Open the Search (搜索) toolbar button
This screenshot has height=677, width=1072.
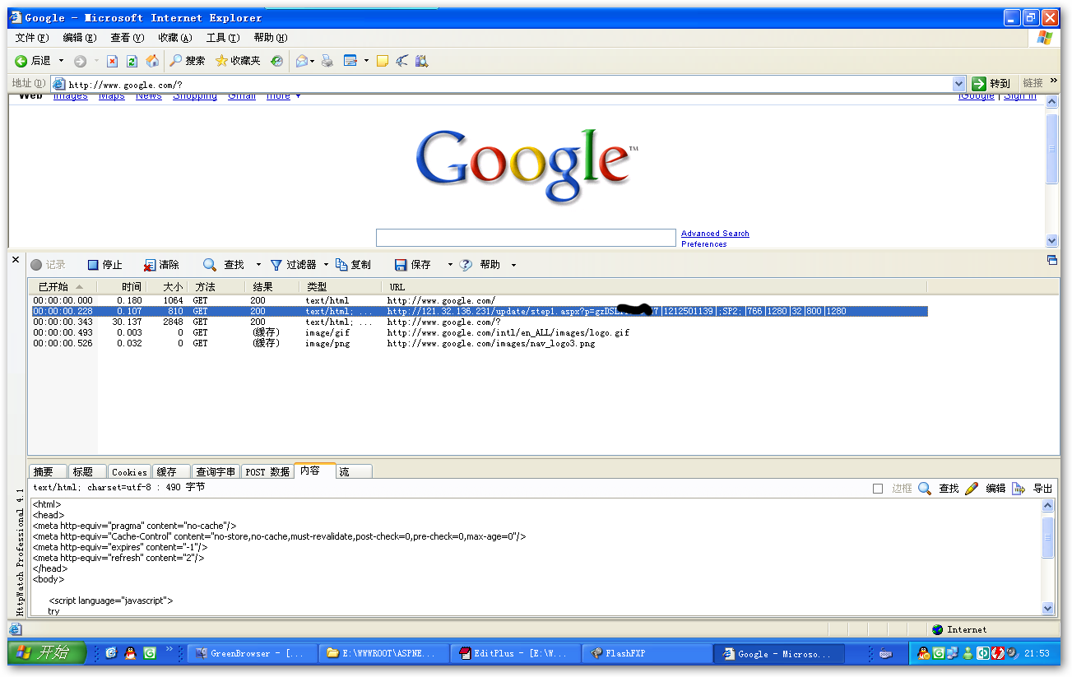click(188, 61)
